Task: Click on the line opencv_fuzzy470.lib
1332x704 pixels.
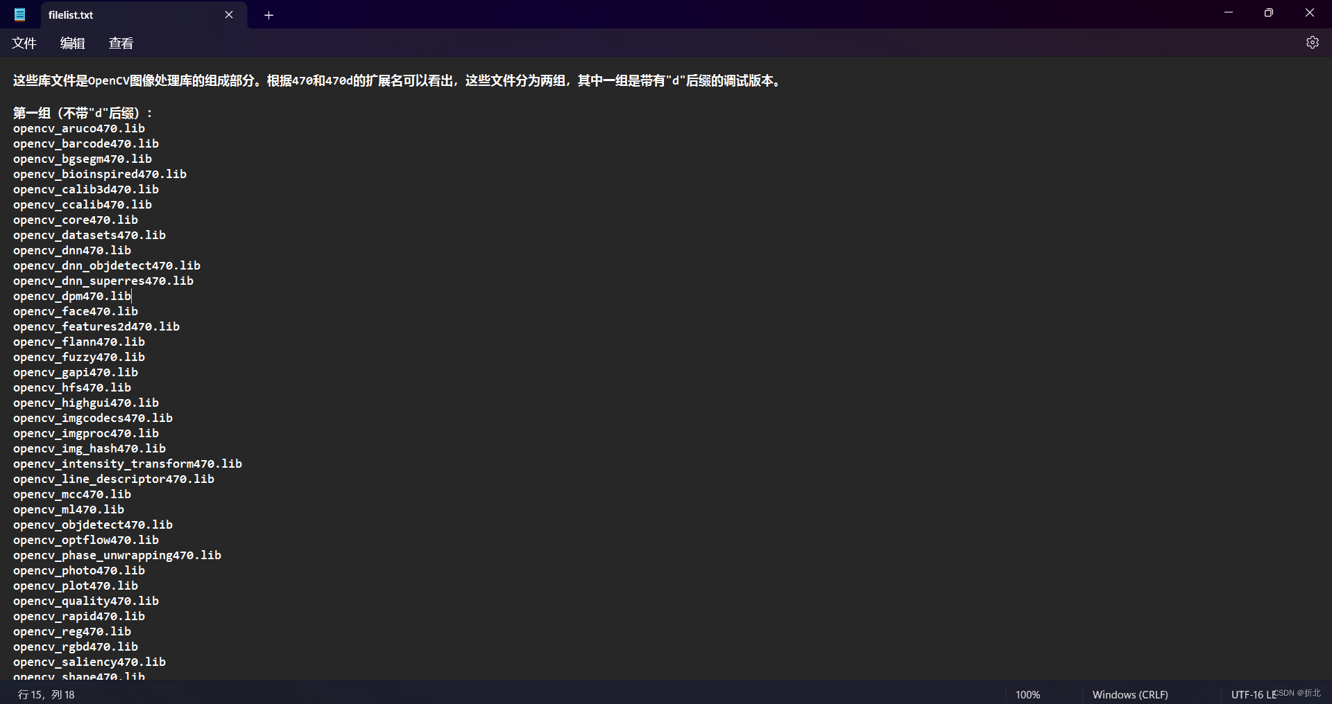Action: pyautogui.click(x=79, y=357)
